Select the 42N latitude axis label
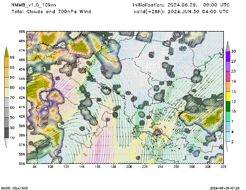Image resolution: width=246 pixels, height=190 pixels. 22,97
